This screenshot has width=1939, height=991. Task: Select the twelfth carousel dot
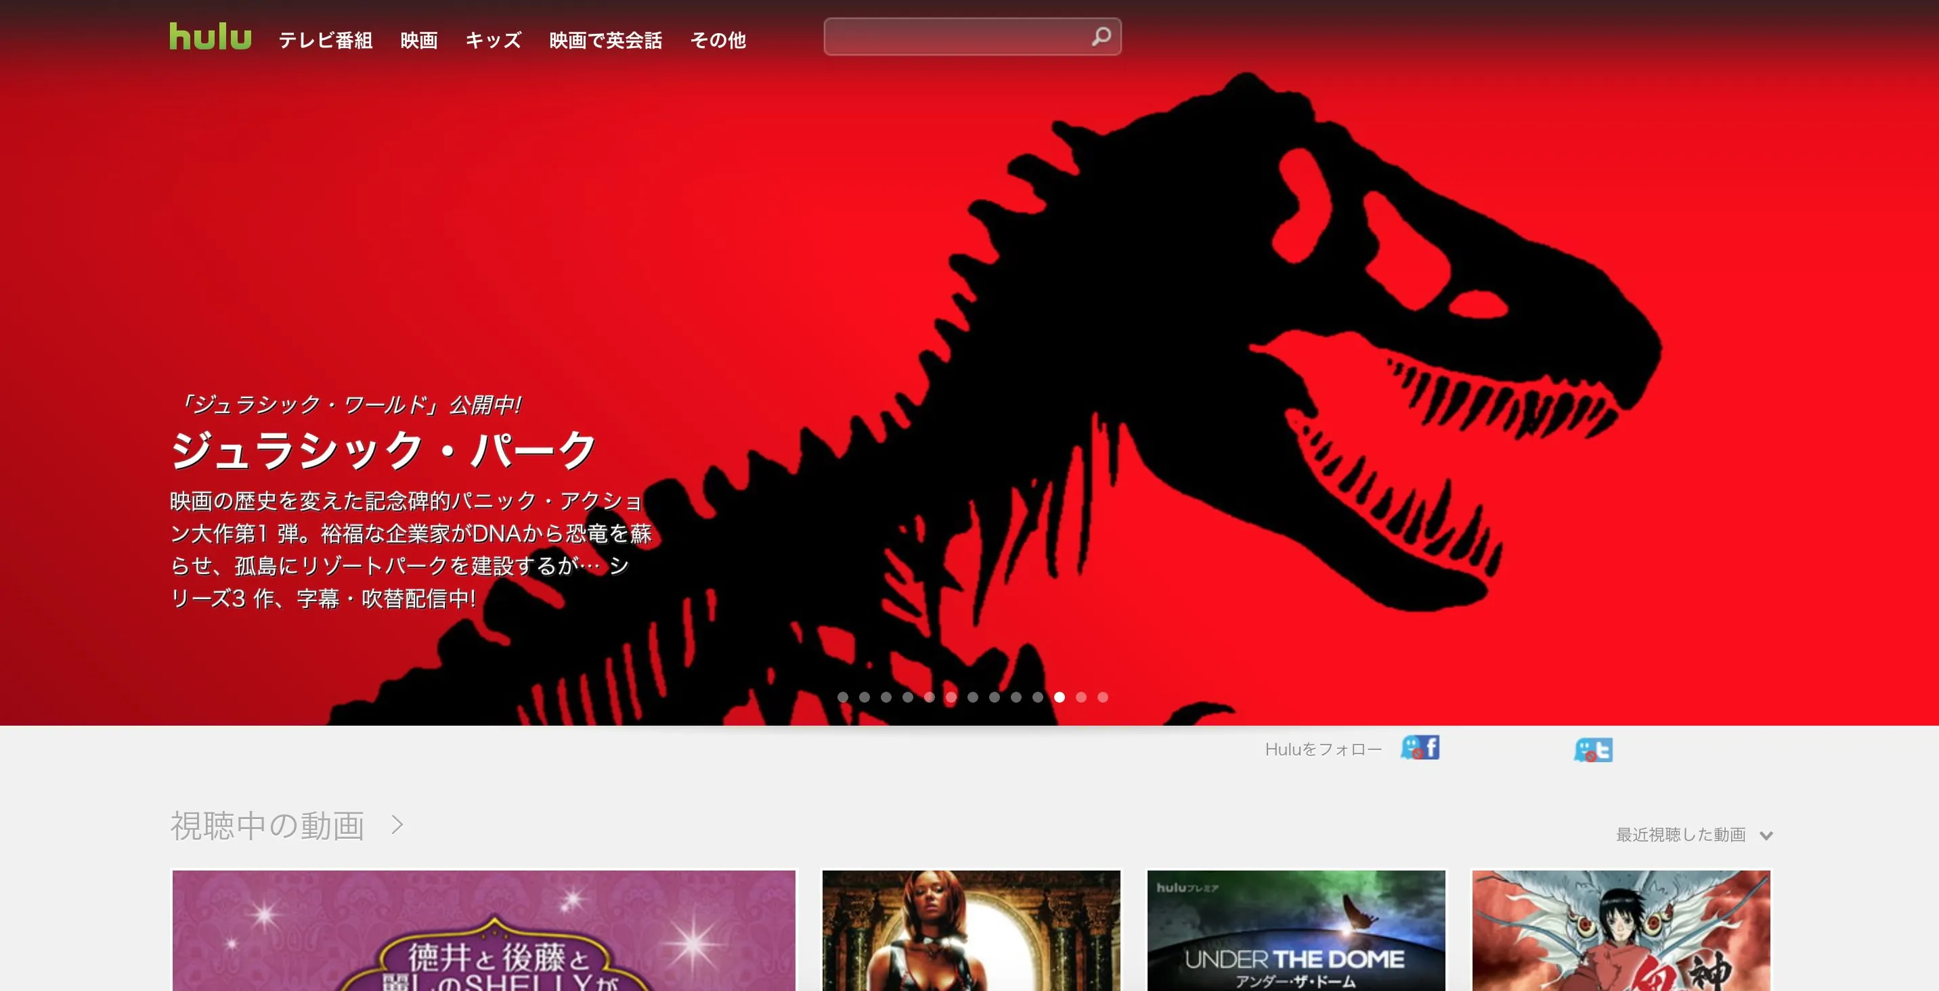click(x=1081, y=697)
